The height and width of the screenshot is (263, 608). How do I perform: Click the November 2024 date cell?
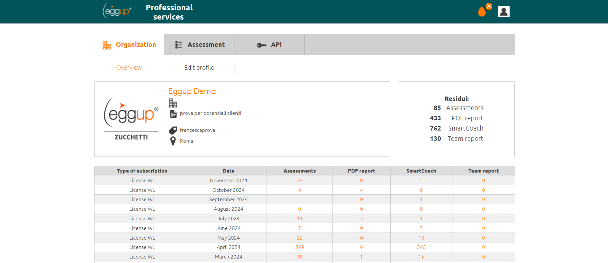coord(229,181)
